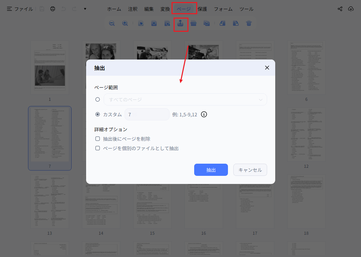361x257 pixels.
Task: Switch to the 変換 tab
Action: pos(165,9)
